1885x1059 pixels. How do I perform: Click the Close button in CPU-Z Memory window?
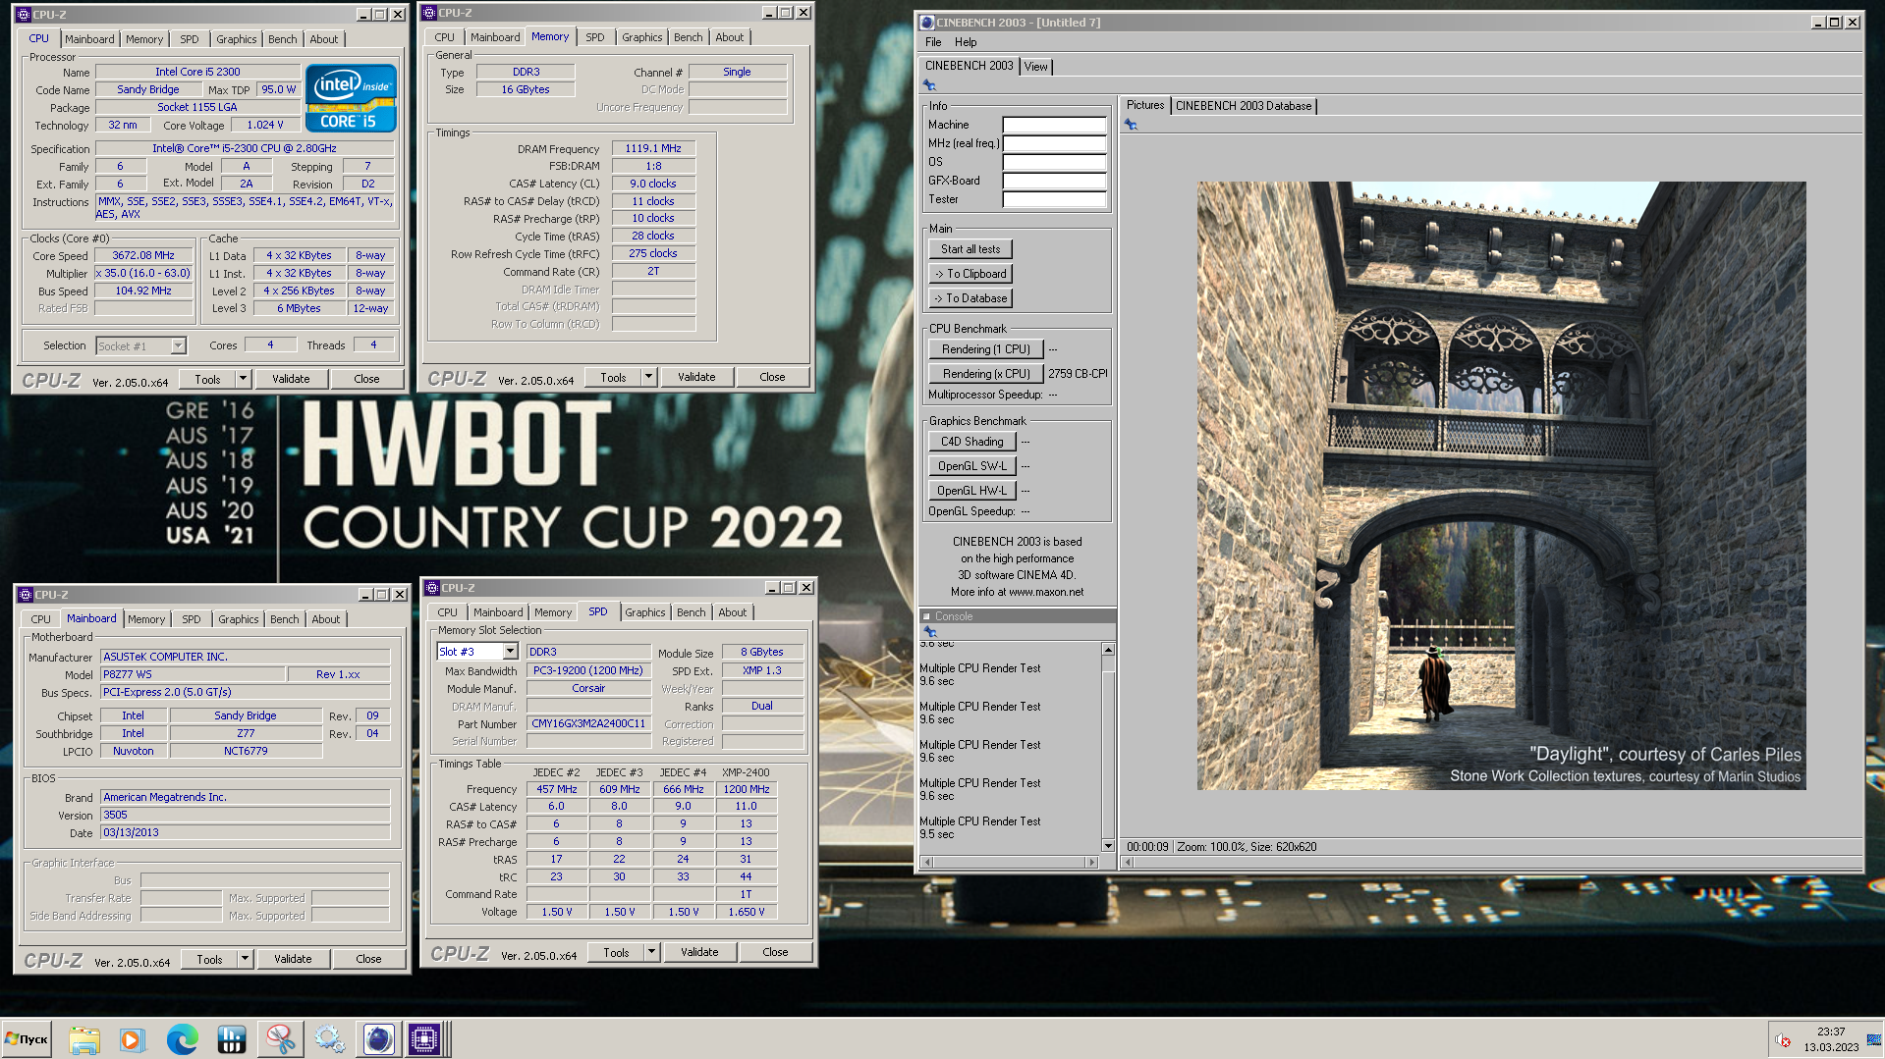point(772,377)
